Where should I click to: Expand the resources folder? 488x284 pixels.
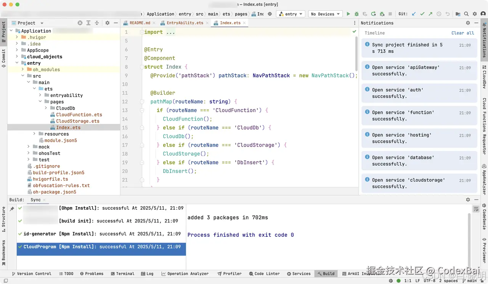(x=35, y=134)
